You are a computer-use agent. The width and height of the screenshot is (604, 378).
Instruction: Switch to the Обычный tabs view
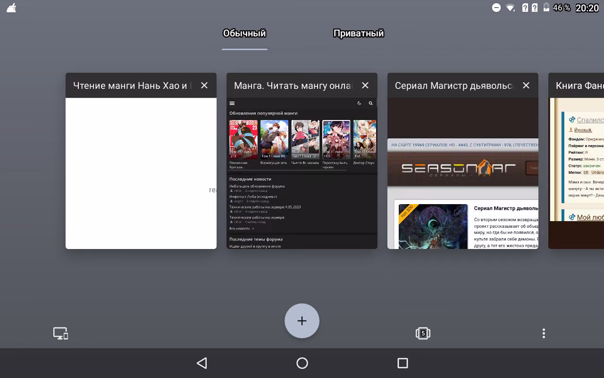pyautogui.click(x=244, y=34)
